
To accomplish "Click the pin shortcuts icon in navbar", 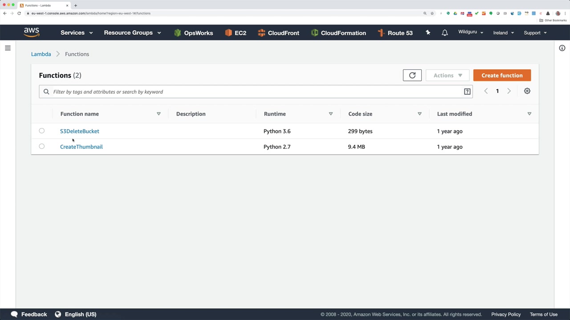I will [x=428, y=33].
